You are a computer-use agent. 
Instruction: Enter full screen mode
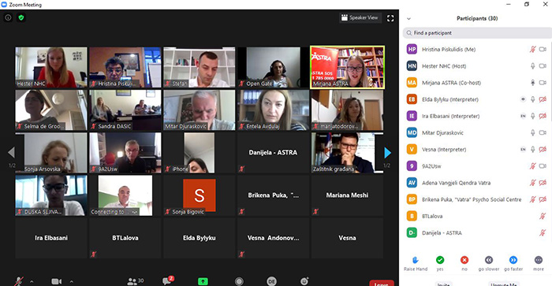tap(390, 18)
